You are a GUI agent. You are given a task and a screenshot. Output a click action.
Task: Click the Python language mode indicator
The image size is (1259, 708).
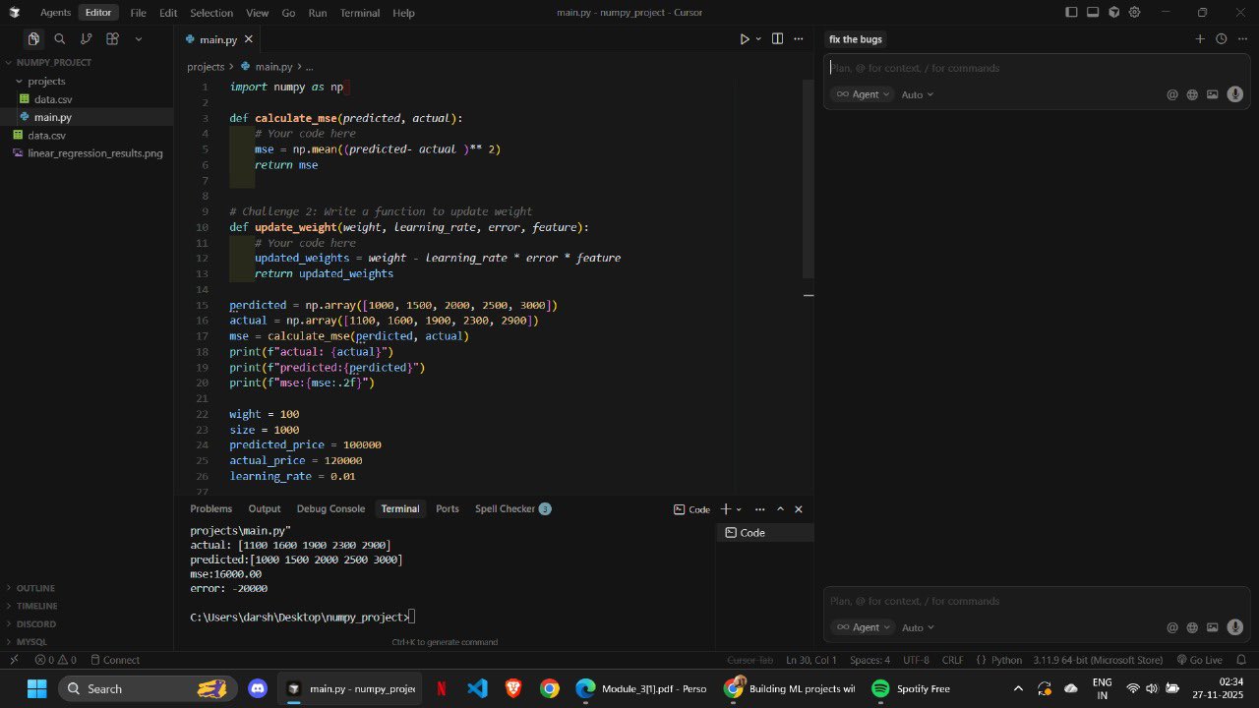(x=998, y=660)
